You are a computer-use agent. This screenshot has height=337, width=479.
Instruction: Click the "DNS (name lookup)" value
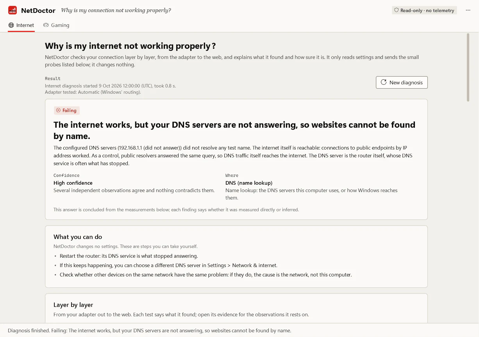(x=249, y=183)
